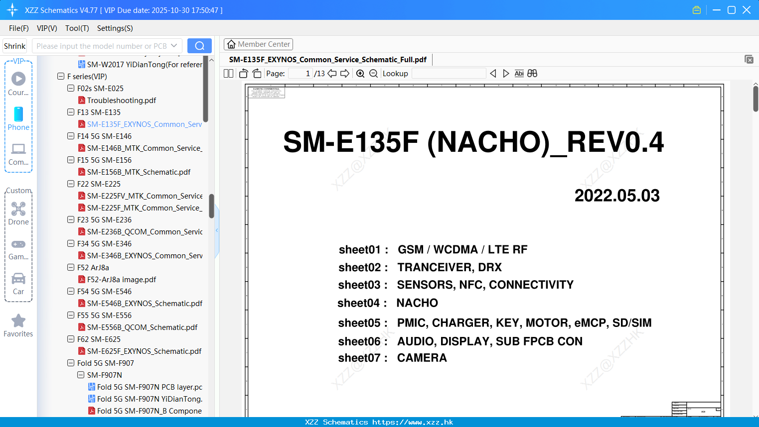759x427 pixels.
Task: Click the panel collapse handle arrow
Action: [217, 230]
